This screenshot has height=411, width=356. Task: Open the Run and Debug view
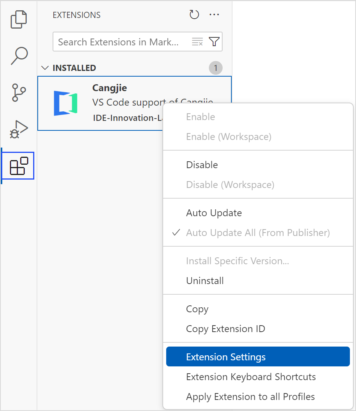tap(19, 129)
